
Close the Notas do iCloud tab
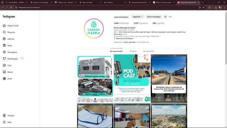[x=100, y=2]
